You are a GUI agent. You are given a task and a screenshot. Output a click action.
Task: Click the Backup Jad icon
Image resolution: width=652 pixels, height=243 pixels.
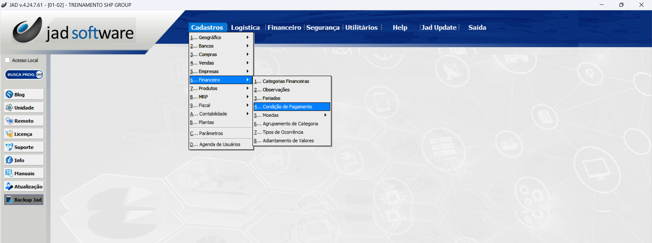(x=10, y=200)
